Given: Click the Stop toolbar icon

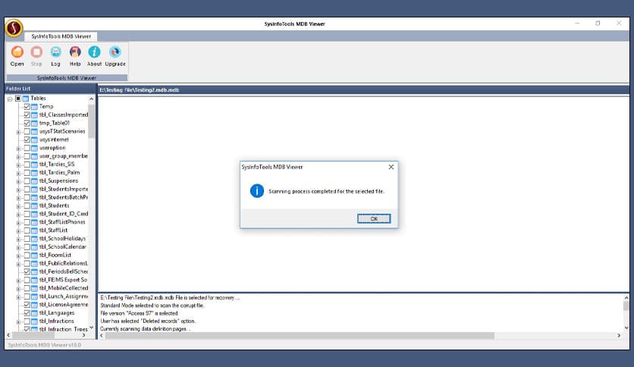Looking at the screenshot, I should (36, 52).
